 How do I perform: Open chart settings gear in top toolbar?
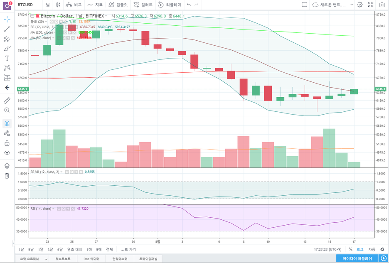click(360, 5)
